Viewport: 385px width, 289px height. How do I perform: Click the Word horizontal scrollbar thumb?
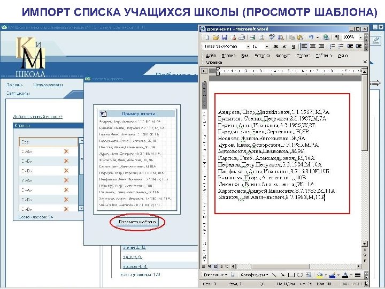click(281, 266)
